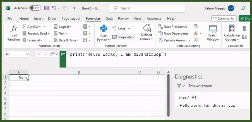This screenshot has width=252, height=122.
Task: Open the Diagnostics filter dropdown
Action: 181,86
